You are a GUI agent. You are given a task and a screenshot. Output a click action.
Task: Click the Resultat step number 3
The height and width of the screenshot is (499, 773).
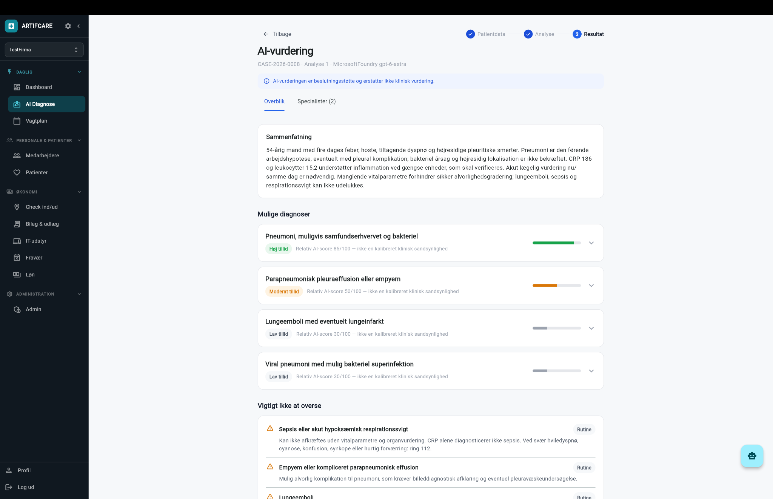[x=577, y=34]
